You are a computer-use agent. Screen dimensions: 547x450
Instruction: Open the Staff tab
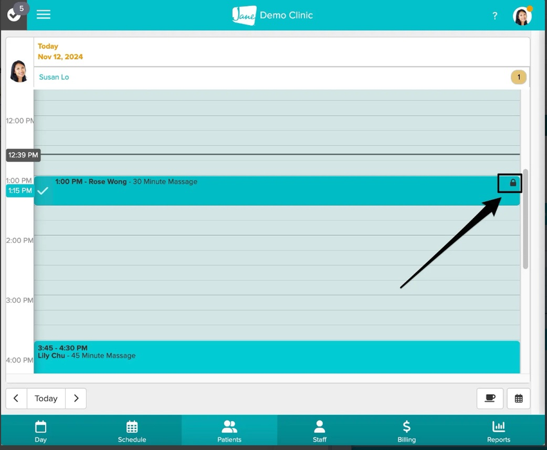tap(320, 431)
